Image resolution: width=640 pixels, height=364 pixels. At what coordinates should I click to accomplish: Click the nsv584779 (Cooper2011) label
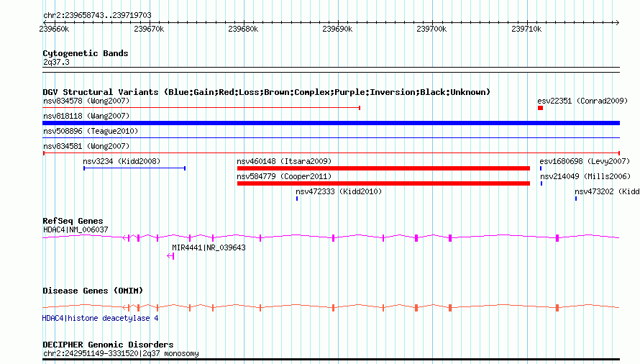click(285, 176)
